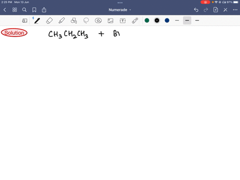Select the Highlighter tool
The height and width of the screenshot is (180, 240).
tap(61, 20)
